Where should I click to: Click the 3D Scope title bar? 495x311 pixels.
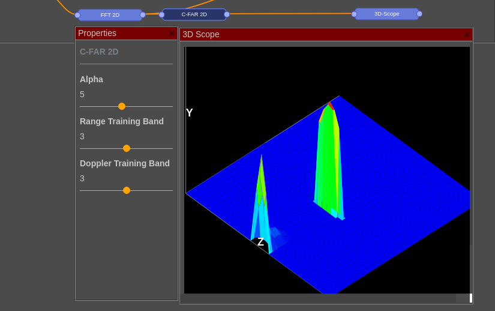click(318, 35)
